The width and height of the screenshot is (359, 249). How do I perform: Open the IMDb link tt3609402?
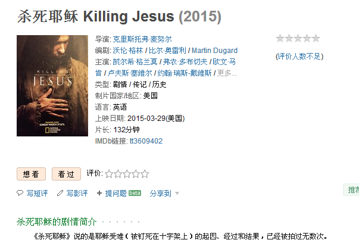point(146,141)
